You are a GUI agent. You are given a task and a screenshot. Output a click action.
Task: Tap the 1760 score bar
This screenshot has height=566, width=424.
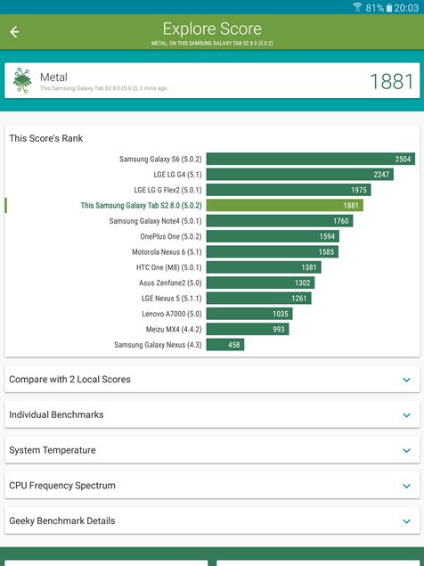point(280,221)
